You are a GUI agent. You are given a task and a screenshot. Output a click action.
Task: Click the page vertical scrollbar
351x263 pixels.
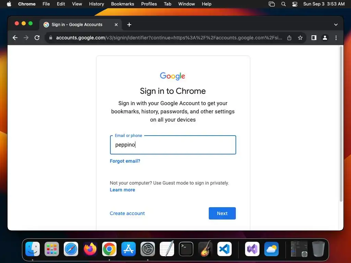341,124
